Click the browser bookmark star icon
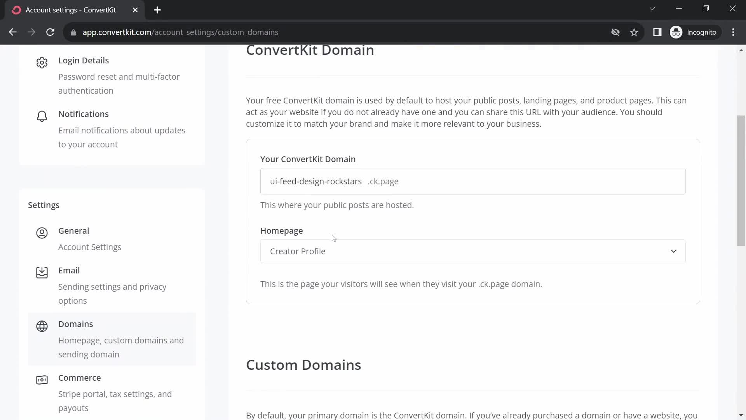 tap(634, 32)
